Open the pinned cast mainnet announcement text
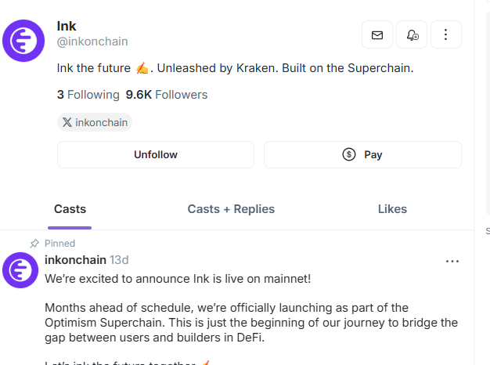 tap(178, 279)
